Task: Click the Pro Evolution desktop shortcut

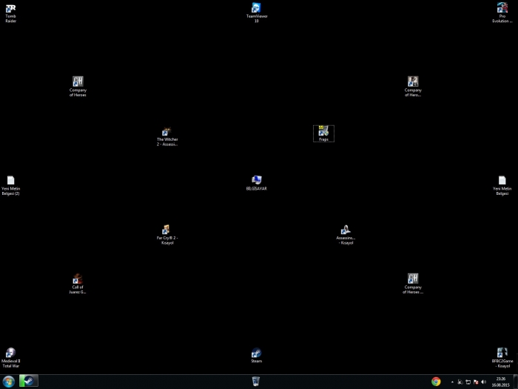Action: (502, 9)
